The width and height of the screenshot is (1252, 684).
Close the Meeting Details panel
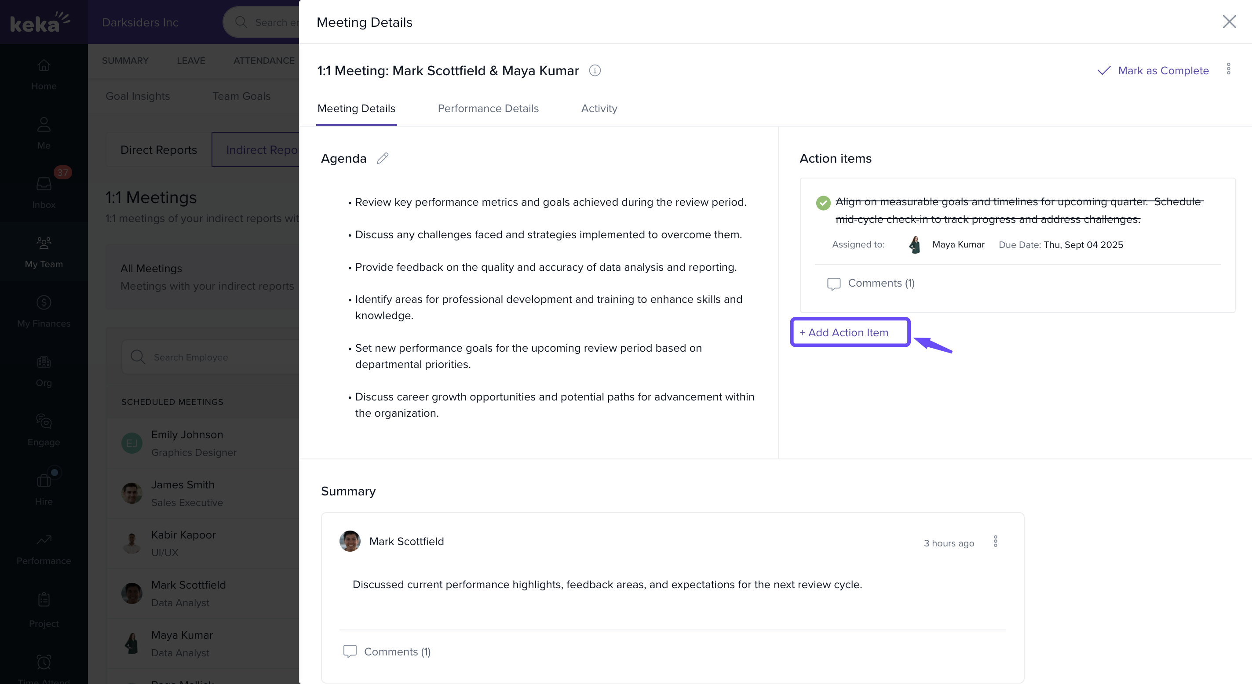tap(1229, 22)
